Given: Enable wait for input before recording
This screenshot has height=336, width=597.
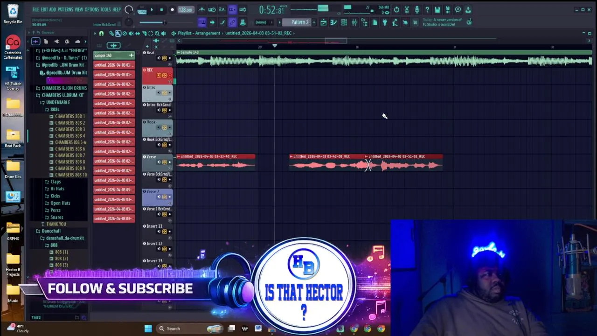Looking at the screenshot, I should pos(212,9).
